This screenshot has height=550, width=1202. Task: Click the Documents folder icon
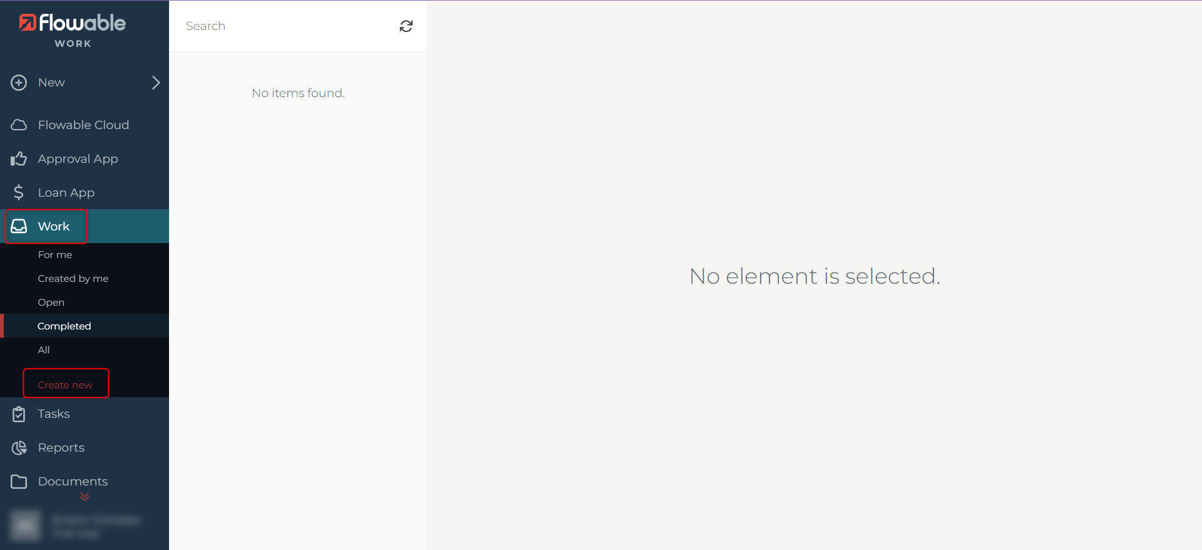(19, 482)
